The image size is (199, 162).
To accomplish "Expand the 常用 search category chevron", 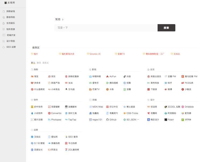I will click(x=63, y=20).
